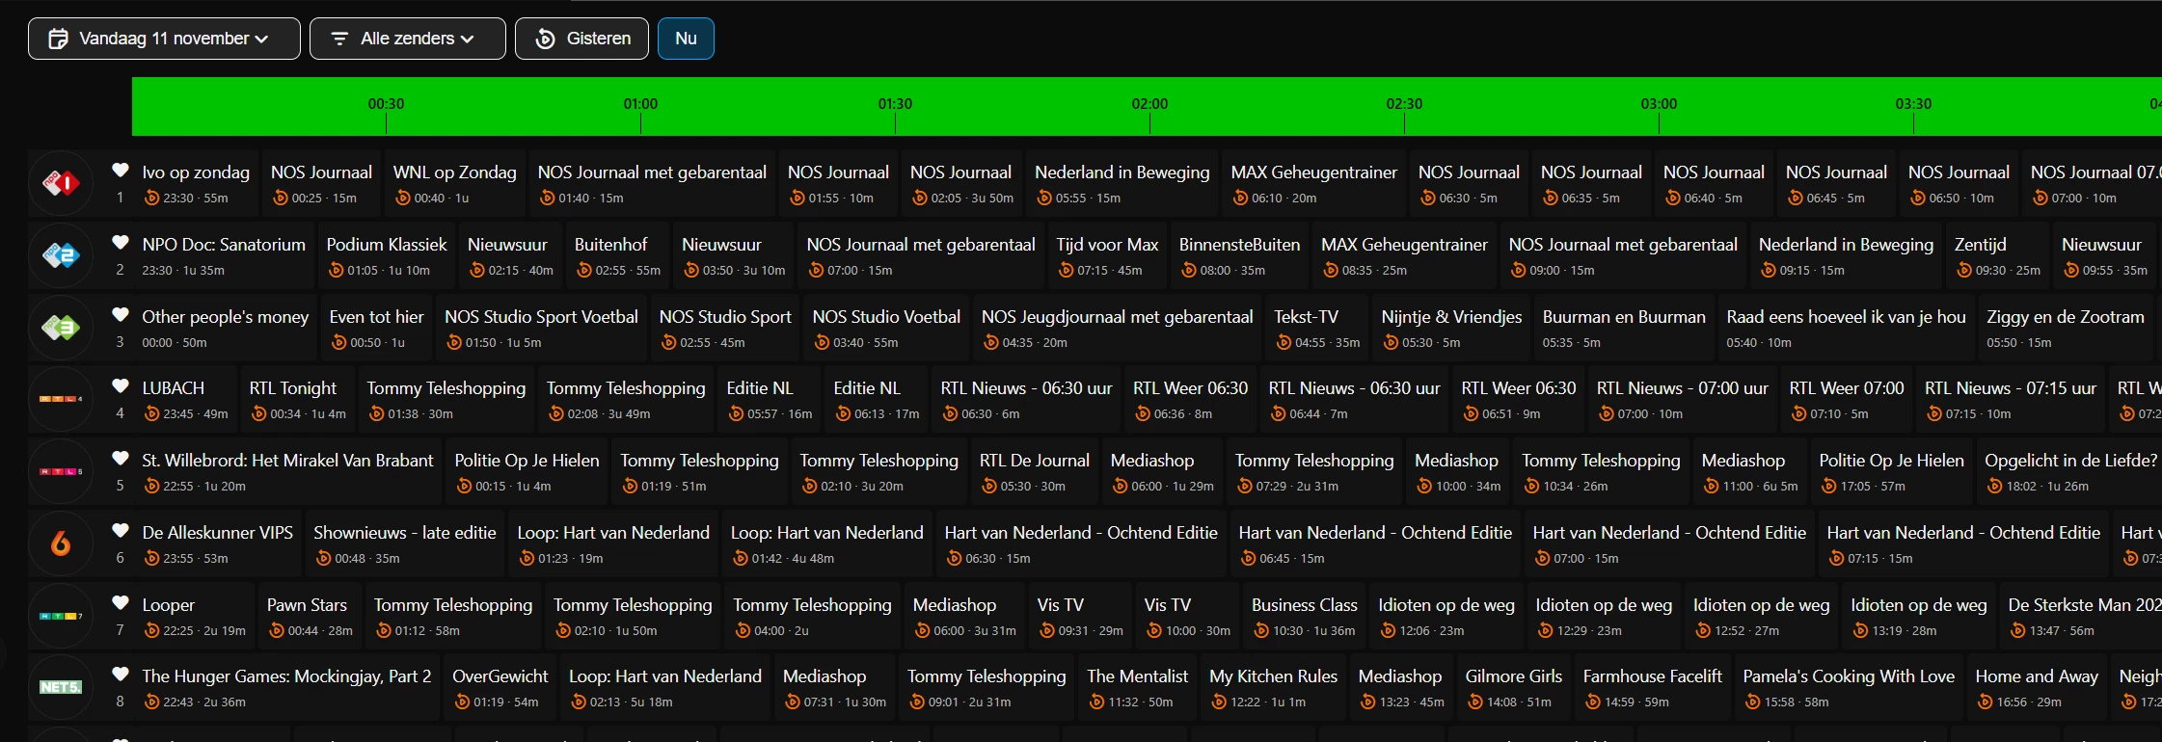Viewport: 2162px width, 742px height.
Task: Click the replay icon beside Podium Klassiek's time
Action: point(336,271)
